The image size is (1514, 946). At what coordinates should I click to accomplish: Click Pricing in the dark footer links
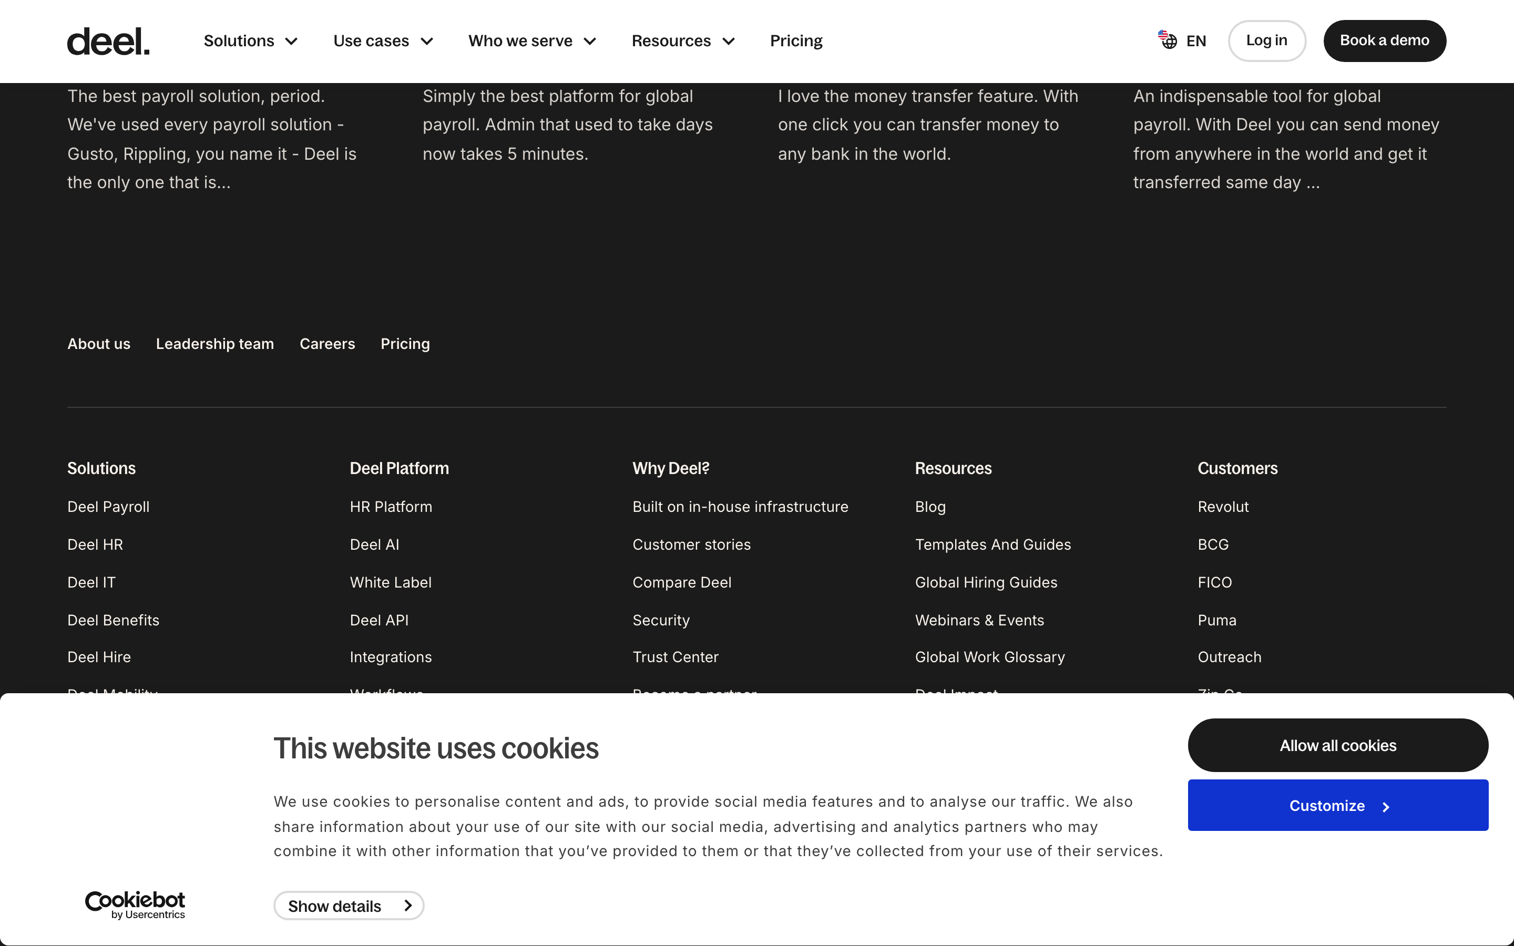pyautogui.click(x=405, y=344)
